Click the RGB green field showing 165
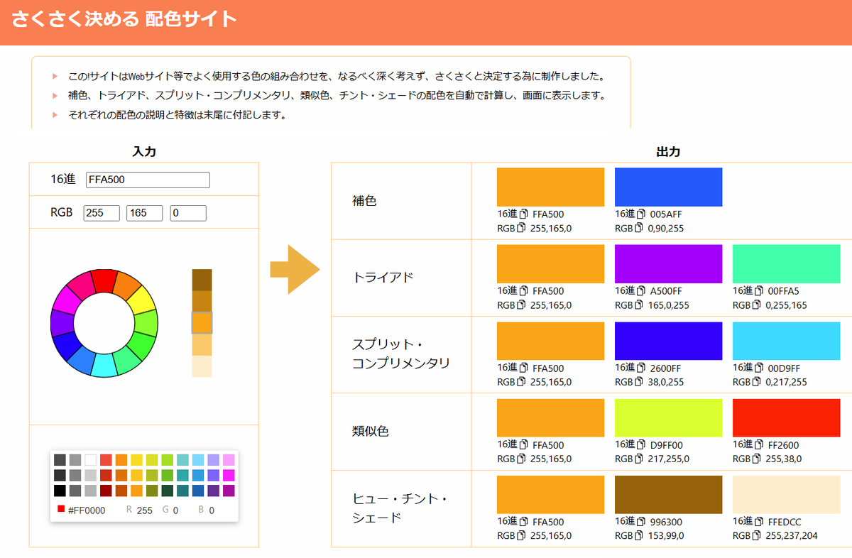 (x=144, y=213)
